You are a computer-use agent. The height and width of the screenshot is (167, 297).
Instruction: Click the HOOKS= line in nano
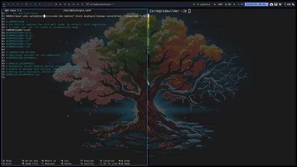(76, 16)
